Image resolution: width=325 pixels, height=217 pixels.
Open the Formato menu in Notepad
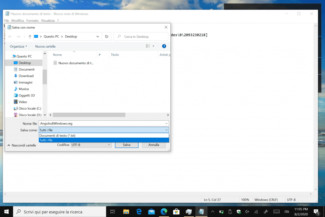32,21
